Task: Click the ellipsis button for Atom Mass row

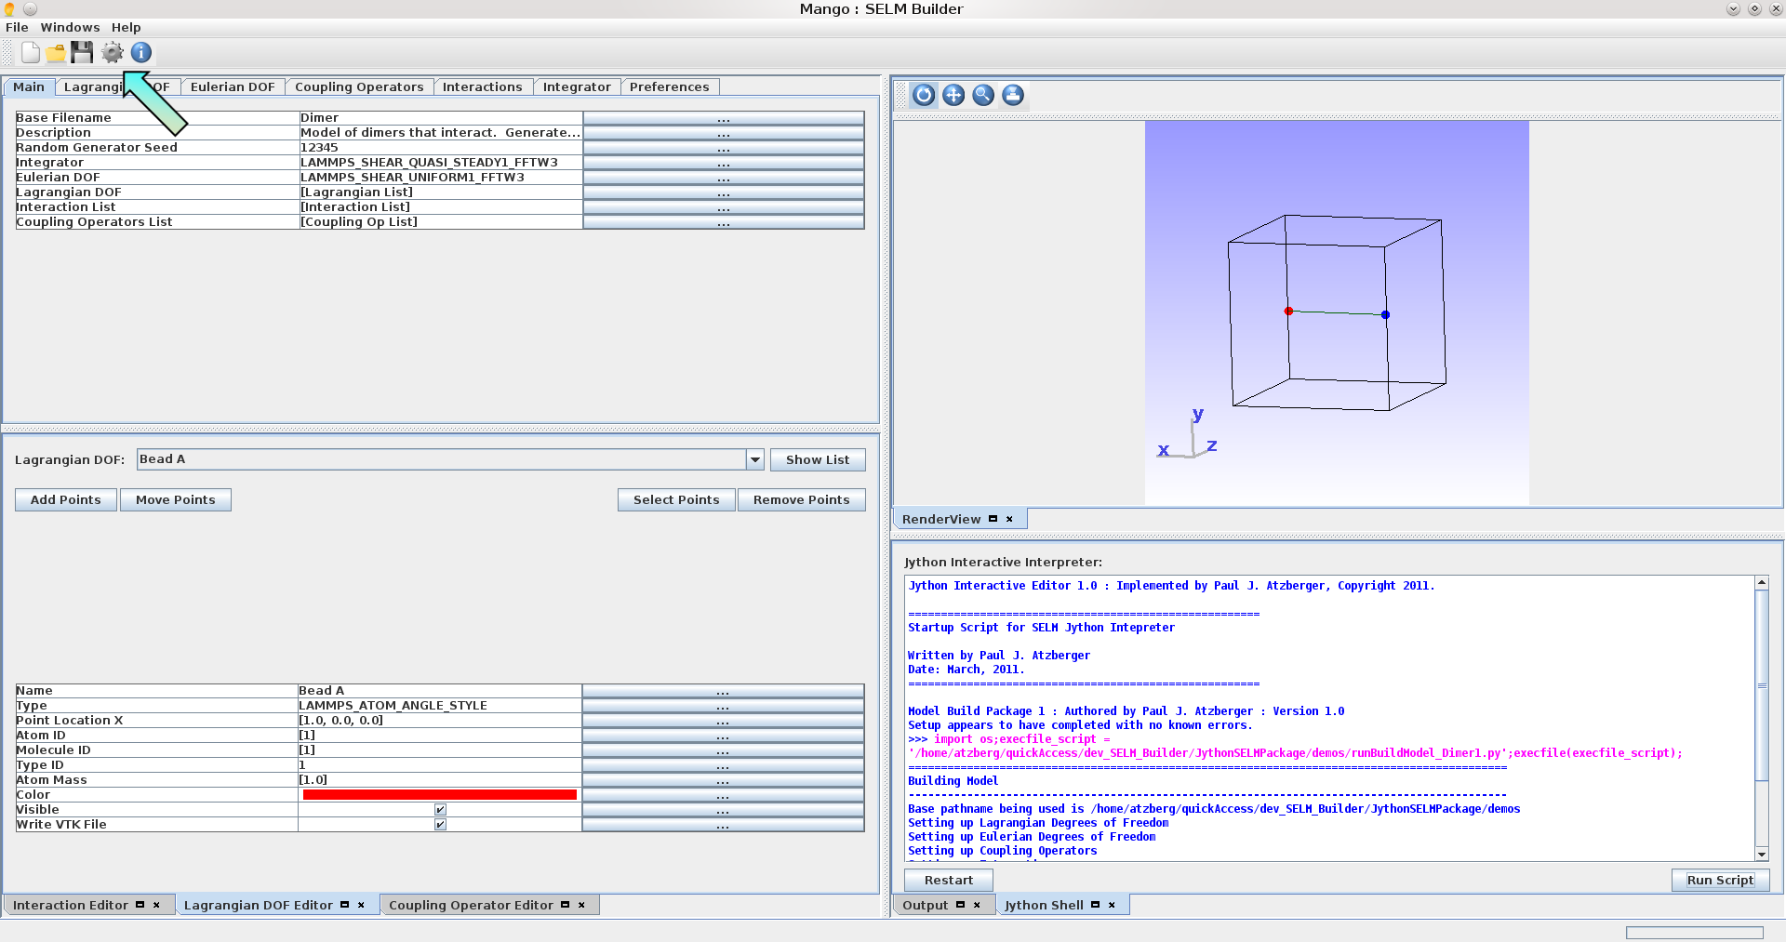Action: point(723,780)
